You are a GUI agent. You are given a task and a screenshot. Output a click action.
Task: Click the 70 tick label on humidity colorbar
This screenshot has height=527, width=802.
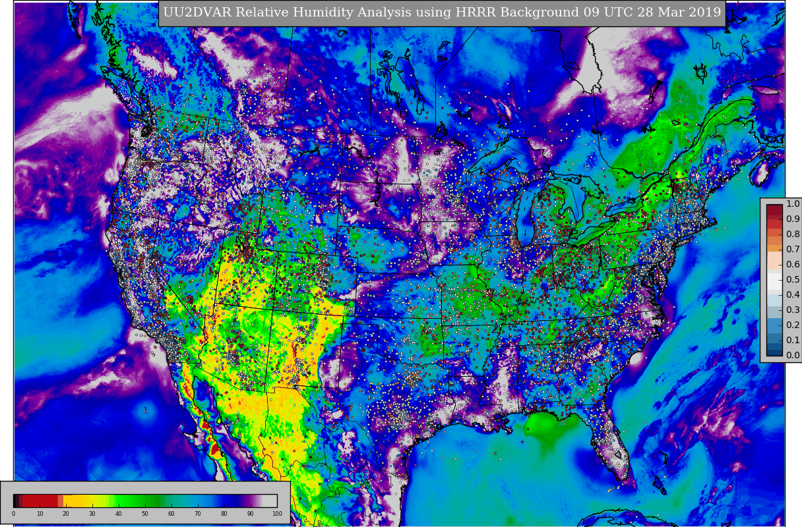tap(198, 514)
